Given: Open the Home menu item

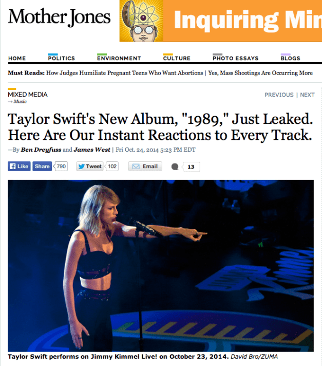Looking at the screenshot, I should coord(17,59).
